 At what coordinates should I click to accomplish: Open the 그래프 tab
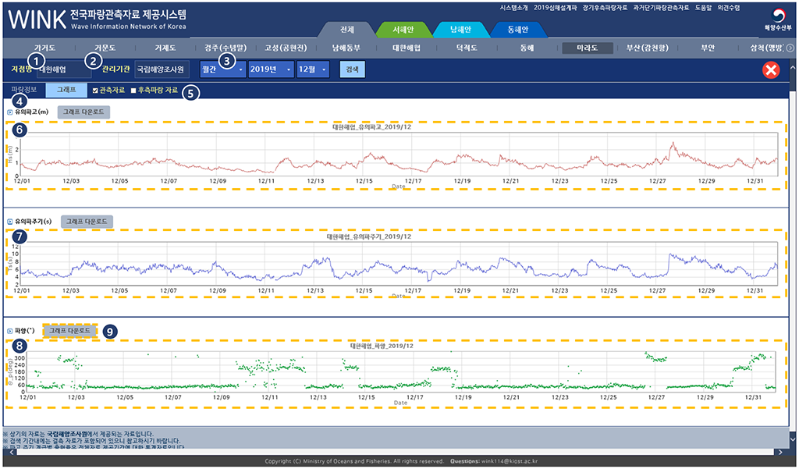tap(67, 90)
